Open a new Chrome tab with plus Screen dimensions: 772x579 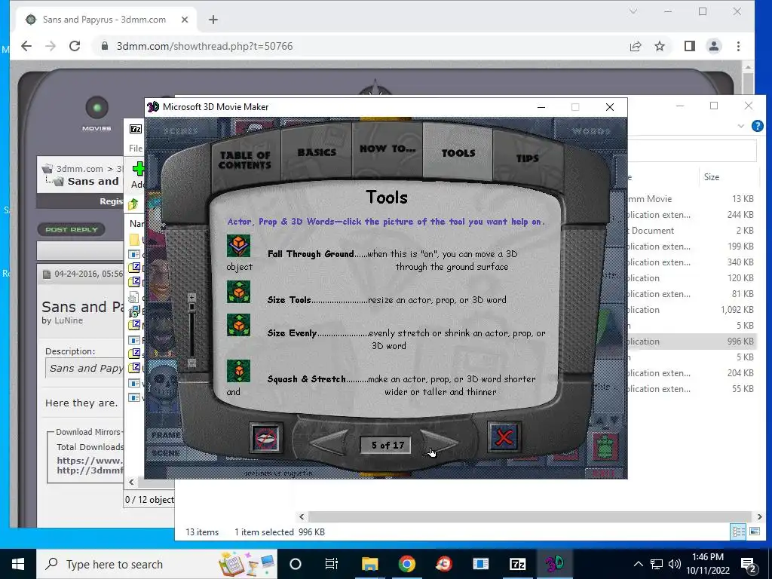click(x=213, y=20)
